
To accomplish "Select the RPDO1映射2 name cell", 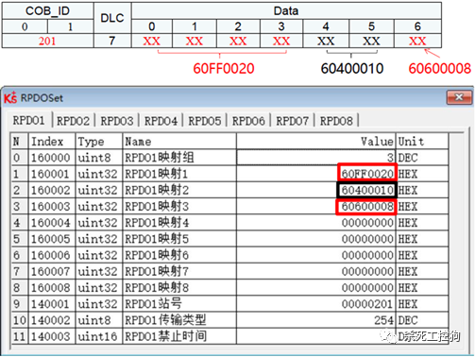I will coord(179,190).
